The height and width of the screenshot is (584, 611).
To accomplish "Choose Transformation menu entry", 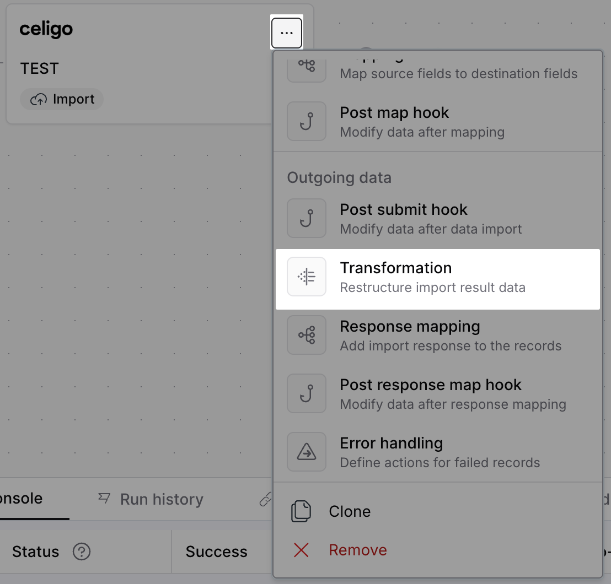I will tap(438, 279).
